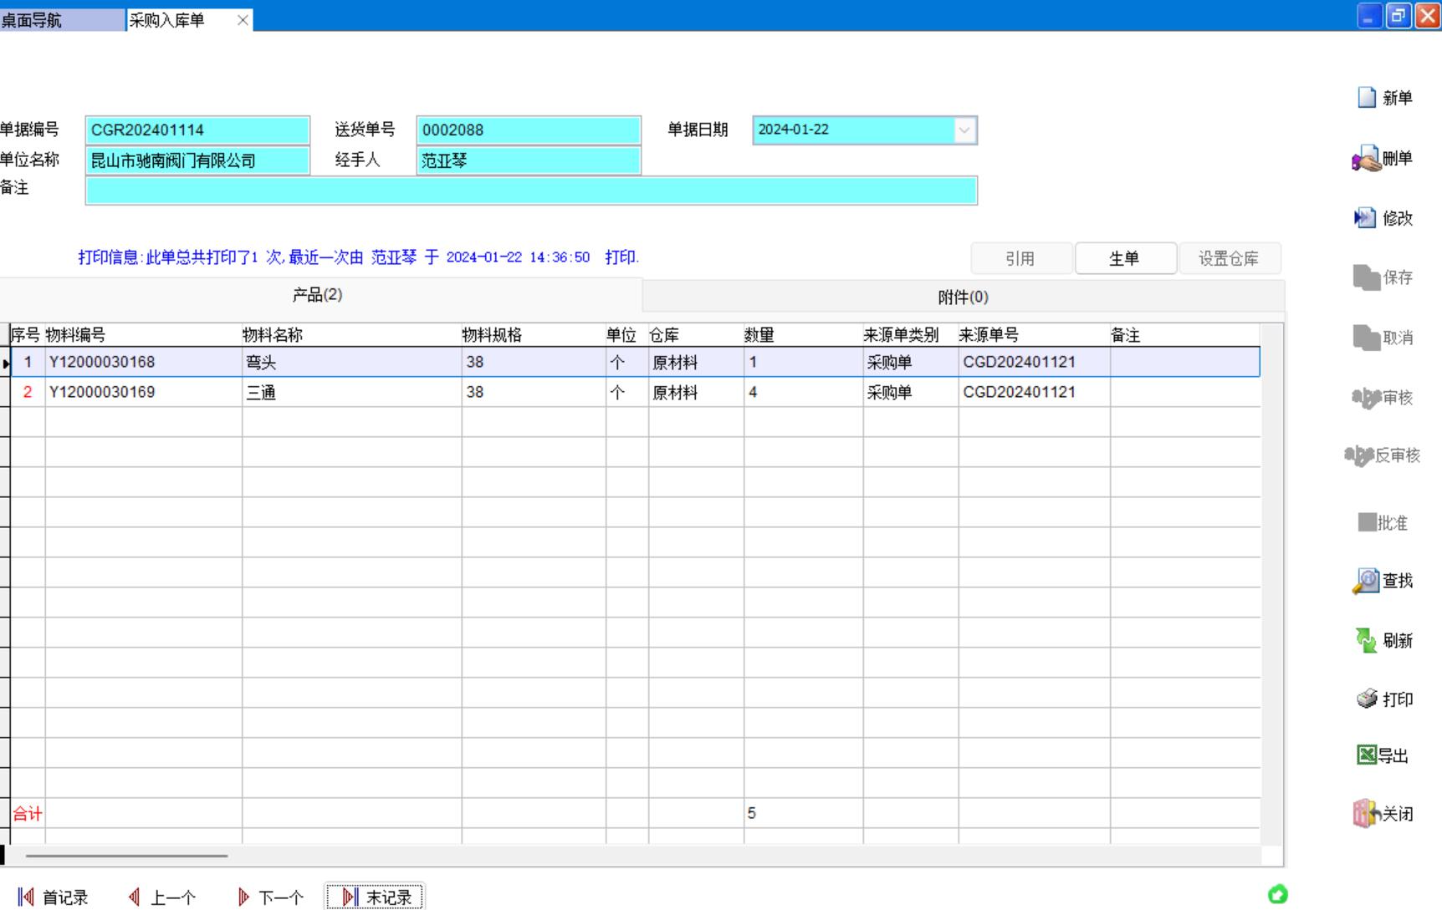Click the 生单 button

tap(1125, 259)
